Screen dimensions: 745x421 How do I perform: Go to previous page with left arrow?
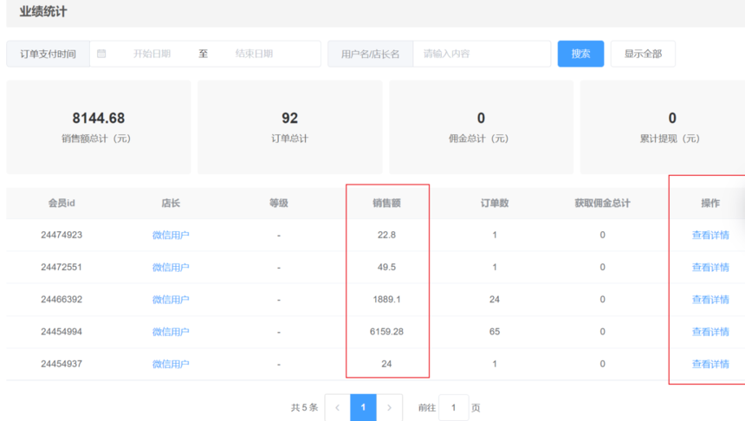[338, 407]
